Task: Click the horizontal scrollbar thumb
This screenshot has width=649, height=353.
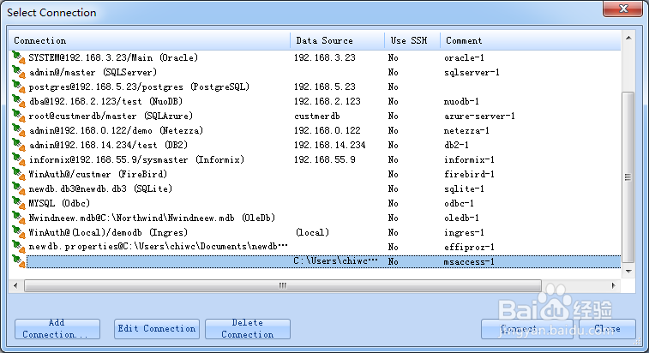Action: click(283, 285)
